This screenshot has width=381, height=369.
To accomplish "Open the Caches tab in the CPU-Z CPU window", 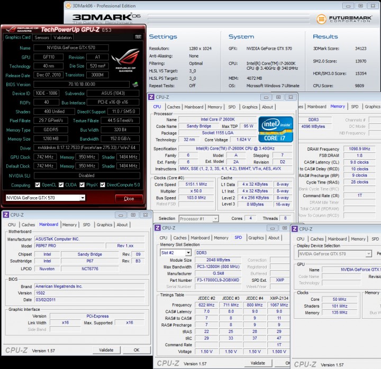I will point(174,107).
